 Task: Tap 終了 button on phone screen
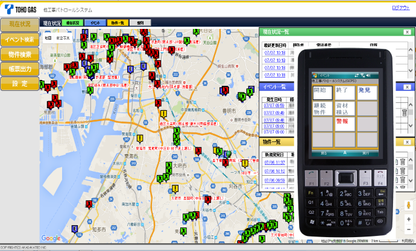click(x=345, y=93)
